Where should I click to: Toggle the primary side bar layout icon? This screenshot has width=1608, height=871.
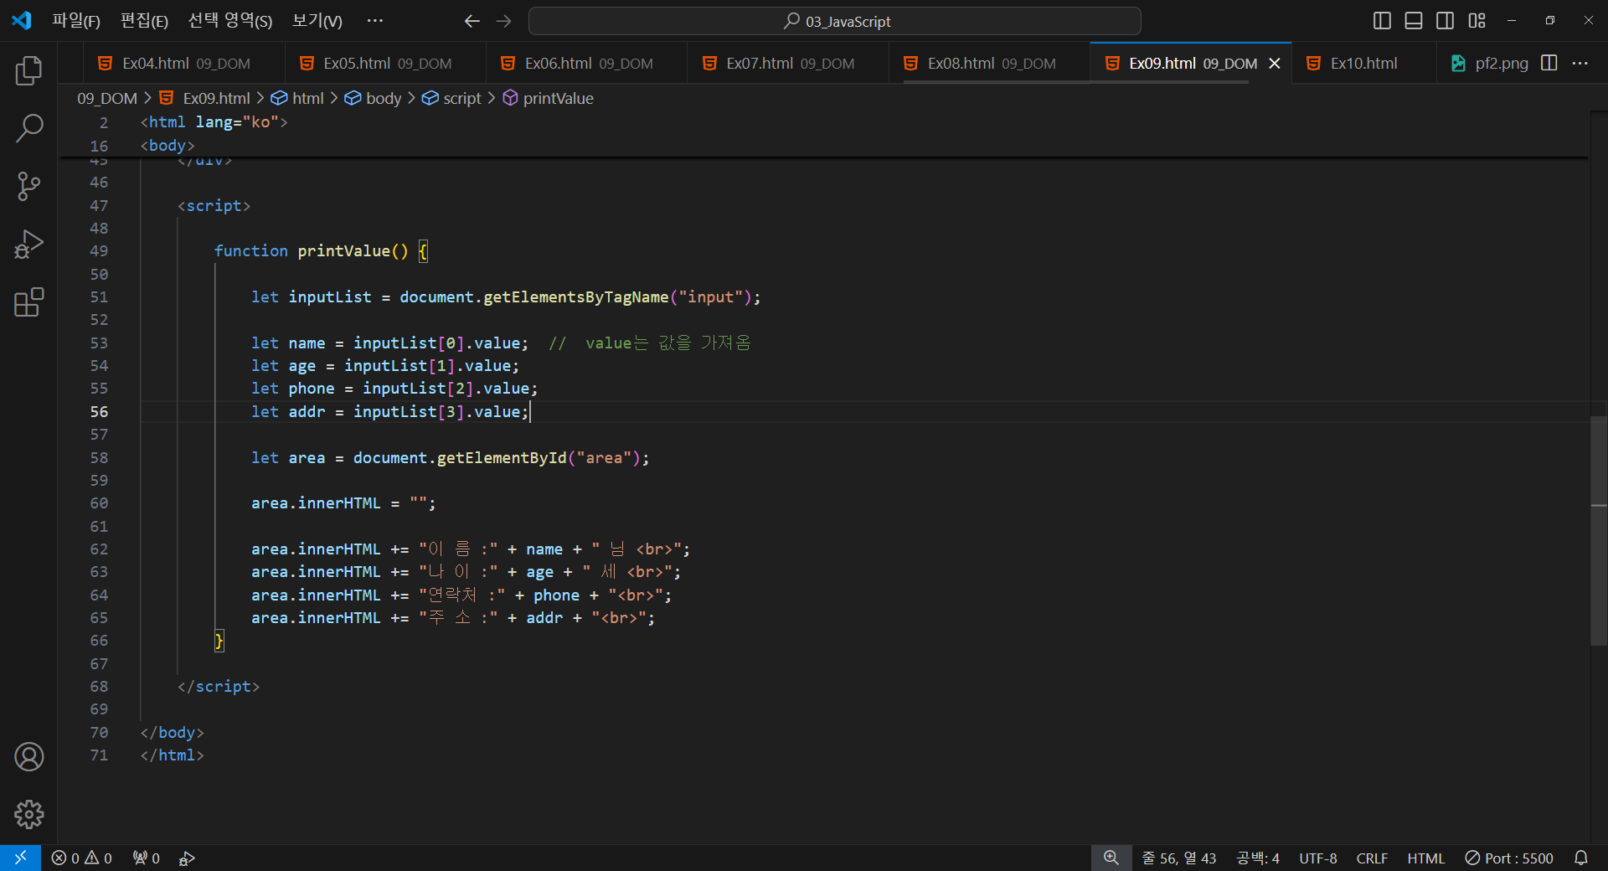[1382, 21]
